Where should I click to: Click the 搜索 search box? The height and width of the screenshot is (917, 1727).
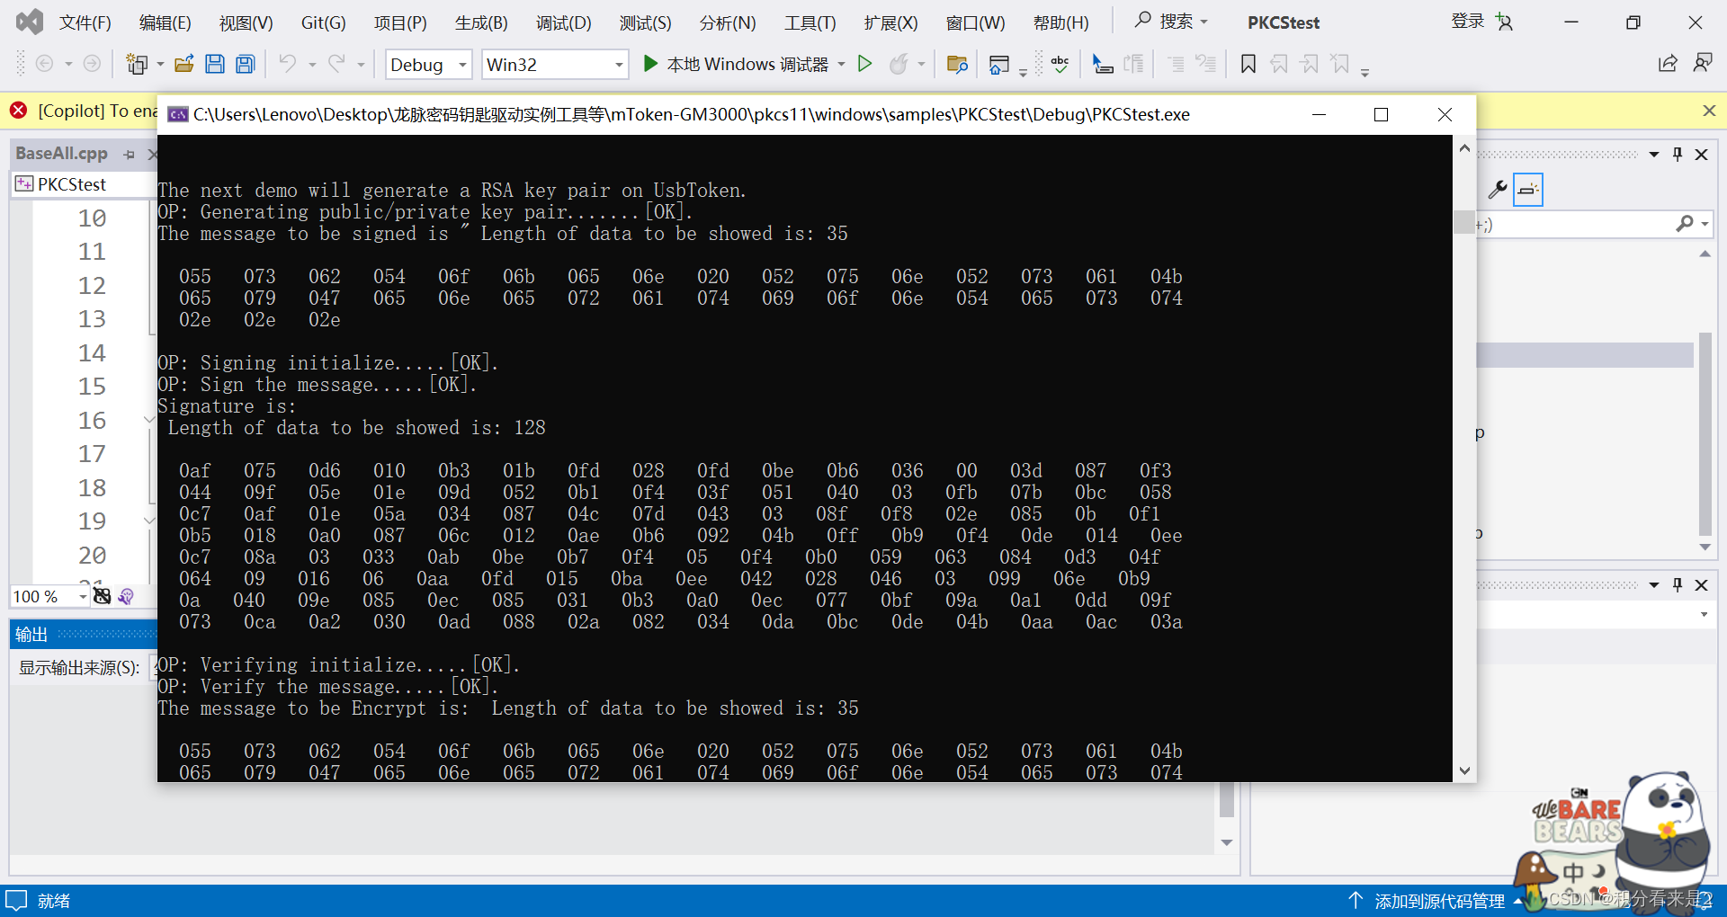click(1172, 22)
